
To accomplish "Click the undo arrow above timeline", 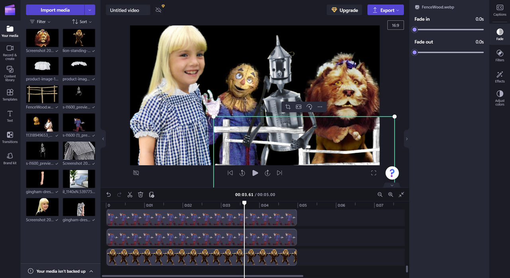I will [x=108, y=195].
